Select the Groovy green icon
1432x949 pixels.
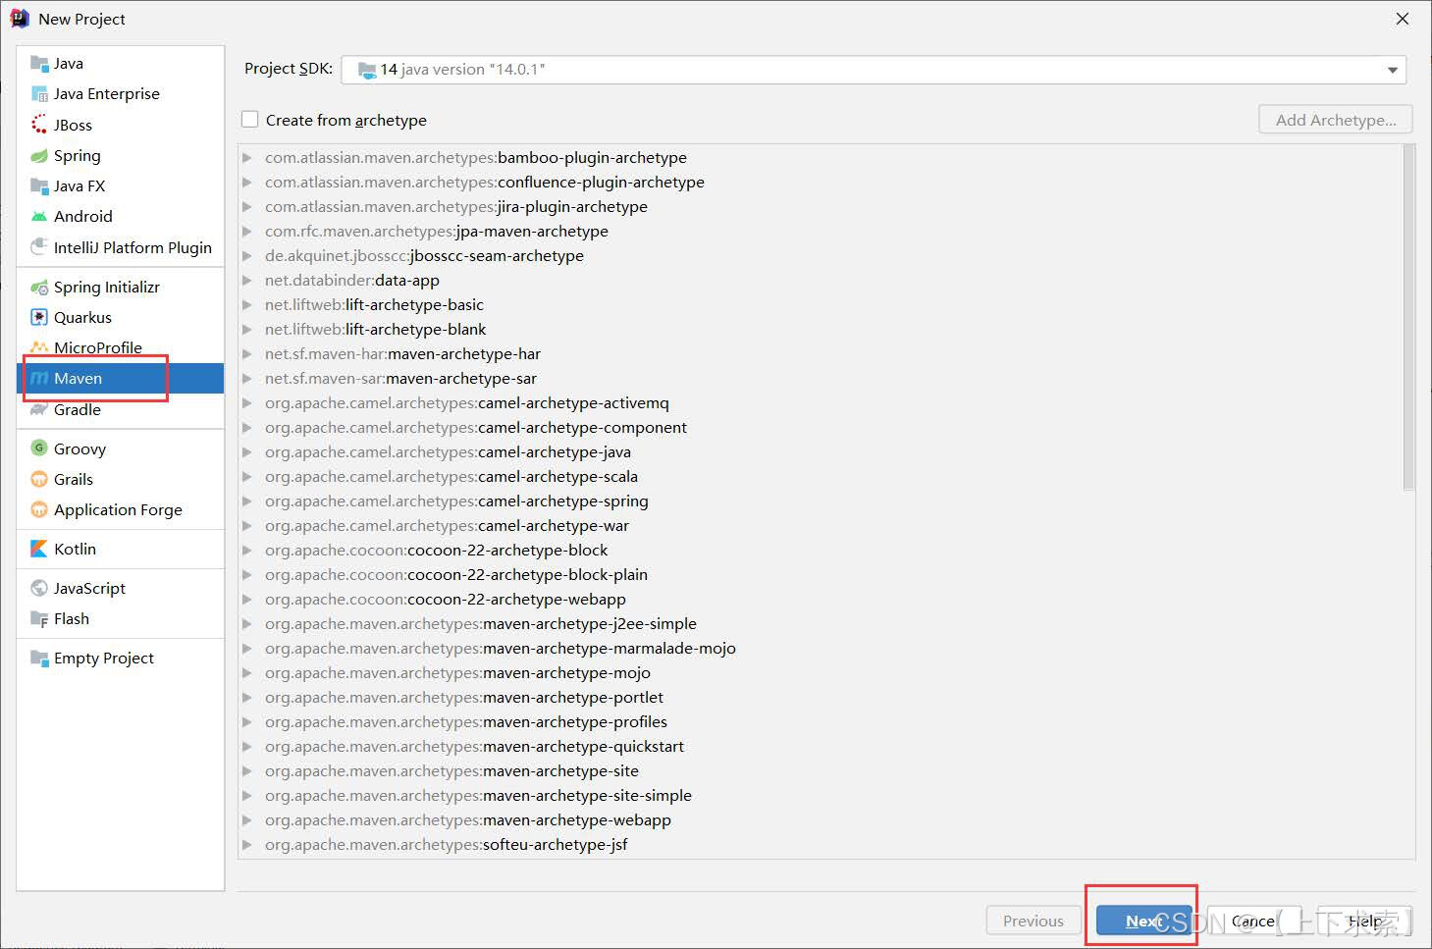click(39, 448)
